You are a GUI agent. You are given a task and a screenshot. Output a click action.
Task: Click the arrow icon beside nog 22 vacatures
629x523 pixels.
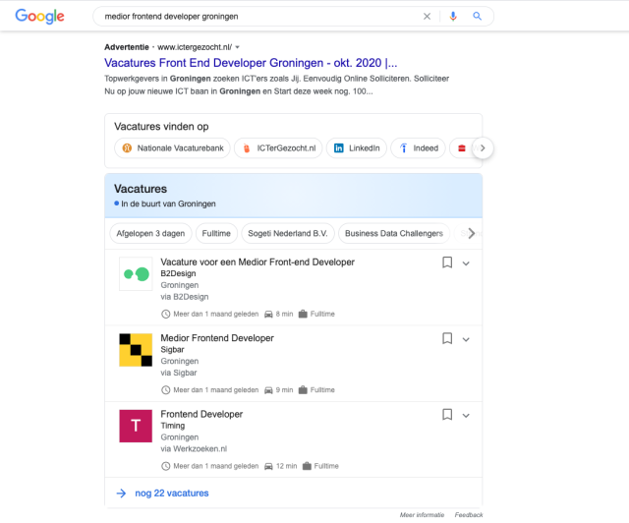click(x=121, y=493)
